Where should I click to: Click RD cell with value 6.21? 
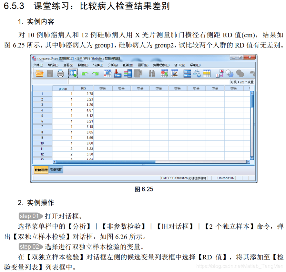point(83,121)
